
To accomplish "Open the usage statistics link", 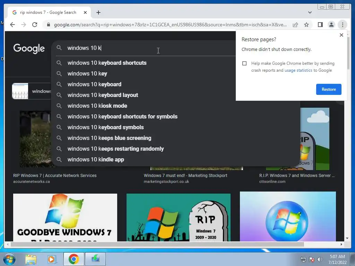I will point(298,70).
